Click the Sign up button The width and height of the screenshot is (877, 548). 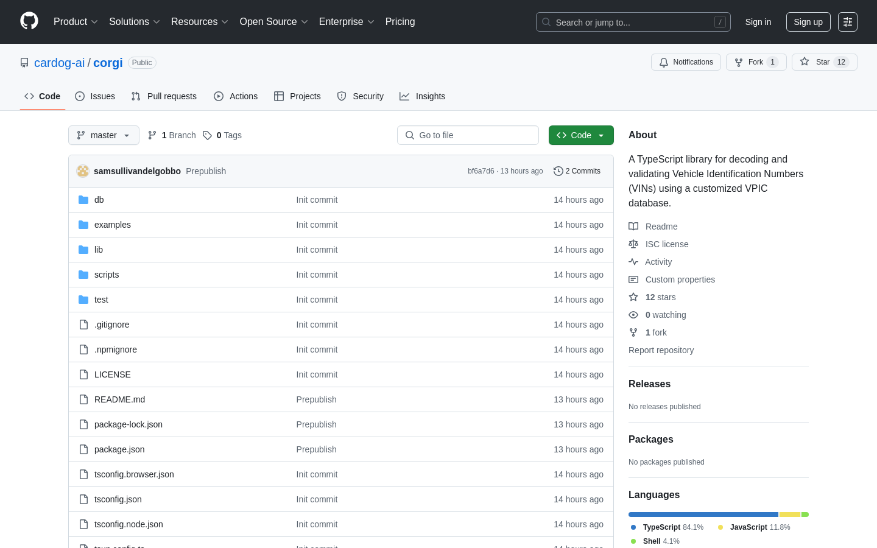808,22
